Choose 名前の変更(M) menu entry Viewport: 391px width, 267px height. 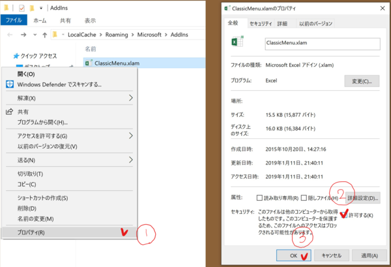70,219
